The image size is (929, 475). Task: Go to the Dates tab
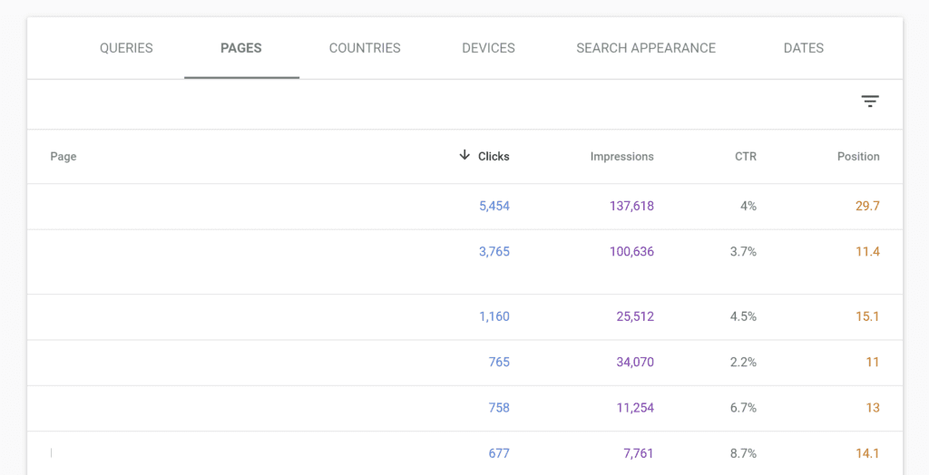tap(804, 48)
